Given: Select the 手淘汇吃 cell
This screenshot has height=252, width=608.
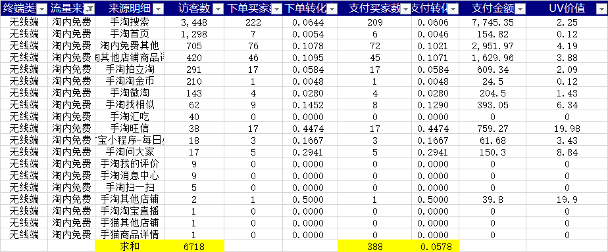Looking at the screenshot, I should (130, 117).
